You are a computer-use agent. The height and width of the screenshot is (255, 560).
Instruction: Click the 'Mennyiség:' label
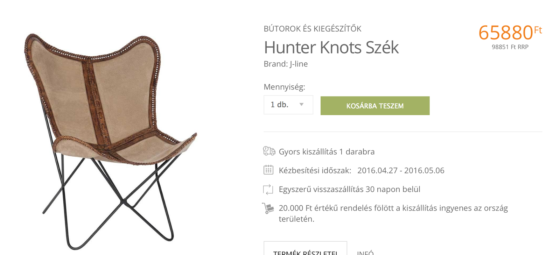(284, 87)
